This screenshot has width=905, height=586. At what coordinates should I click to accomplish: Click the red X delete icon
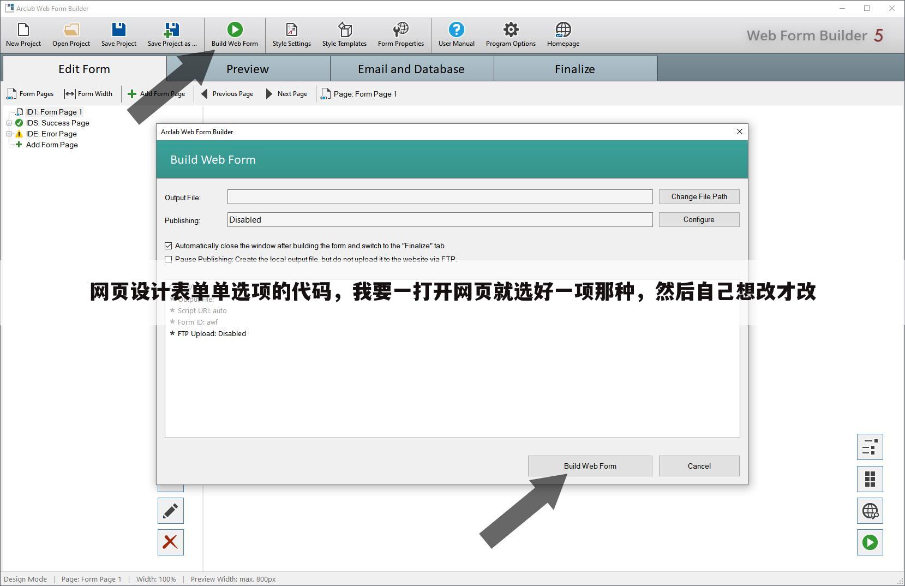click(x=170, y=542)
